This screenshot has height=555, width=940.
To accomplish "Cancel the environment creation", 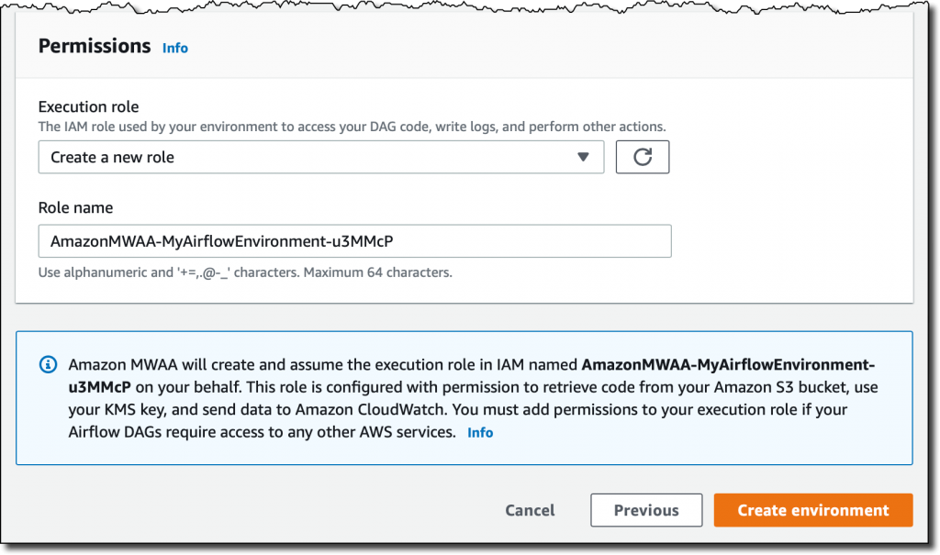I will (530, 510).
